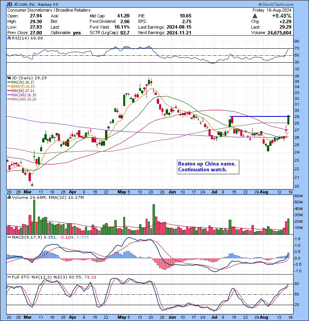
Task: Click the Chg value +2.29
Action: point(285,22)
